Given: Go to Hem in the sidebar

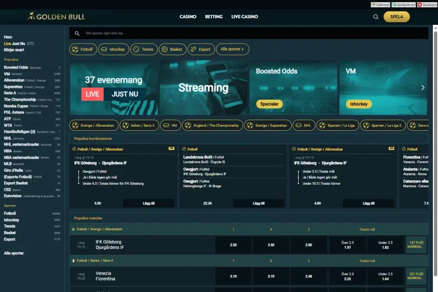Looking at the screenshot, I should pyautogui.click(x=8, y=37).
